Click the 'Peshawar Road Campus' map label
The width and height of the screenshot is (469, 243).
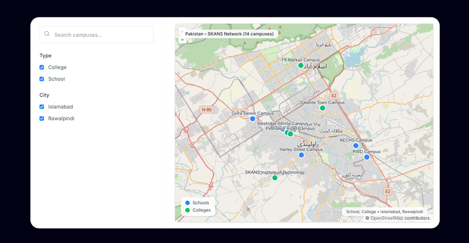click(x=291, y=129)
